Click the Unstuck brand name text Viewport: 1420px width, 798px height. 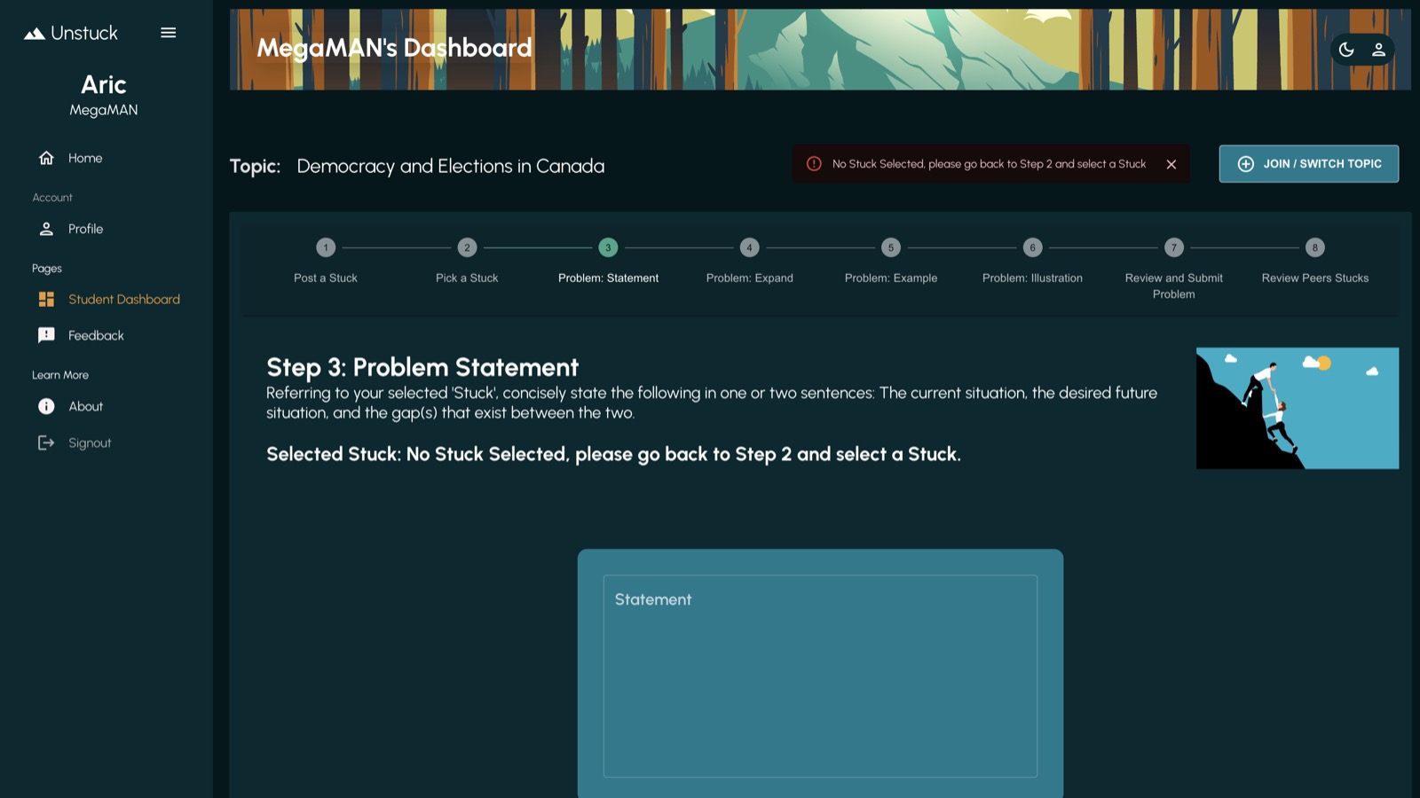(x=84, y=34)
